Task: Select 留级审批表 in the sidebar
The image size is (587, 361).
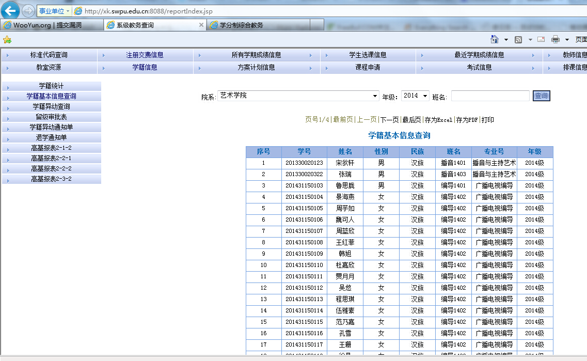Action: [x=51, y=117]
